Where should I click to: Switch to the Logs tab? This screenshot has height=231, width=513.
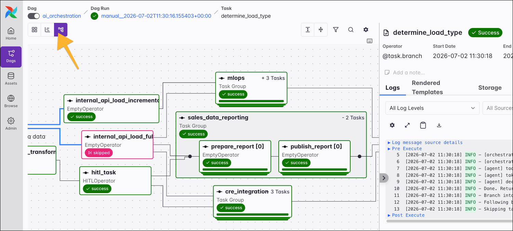(x=393, y=88)
